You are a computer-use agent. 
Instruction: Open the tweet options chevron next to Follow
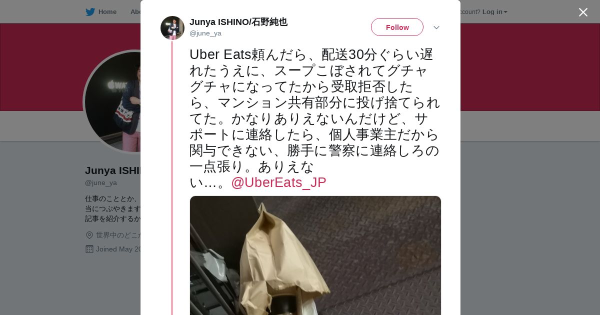coord(436,27)
